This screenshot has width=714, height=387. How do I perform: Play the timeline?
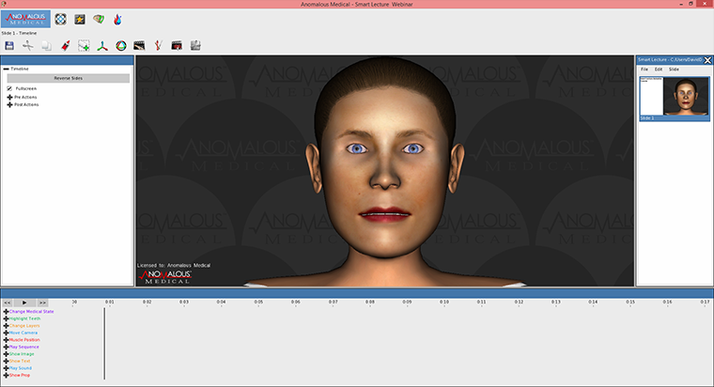(x=24, y=302)
